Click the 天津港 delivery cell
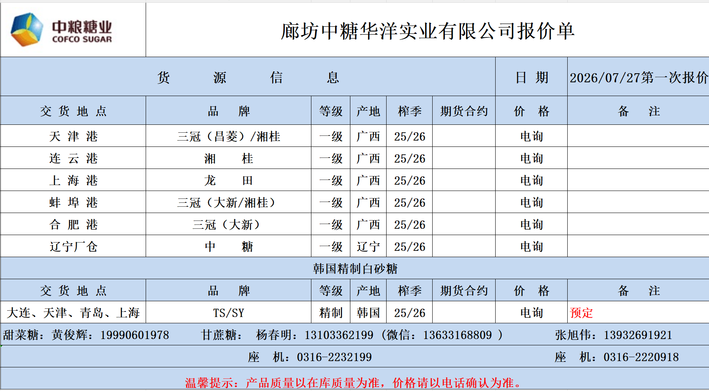This screenshot has width=709, height=391. click(x=73, y=136)
